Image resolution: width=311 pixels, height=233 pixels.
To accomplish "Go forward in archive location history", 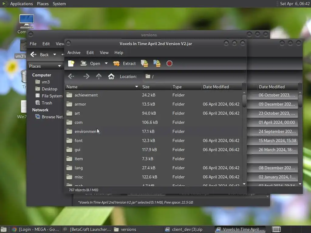I will tap(87, 76).
